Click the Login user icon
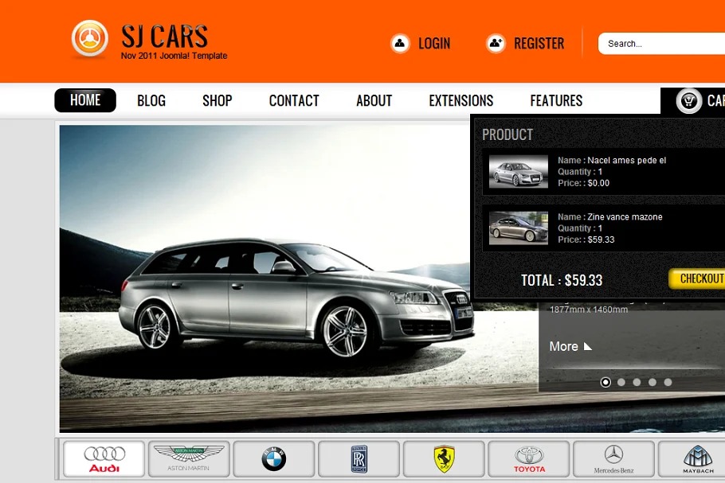Screen dimensions: 725x483 400,44
